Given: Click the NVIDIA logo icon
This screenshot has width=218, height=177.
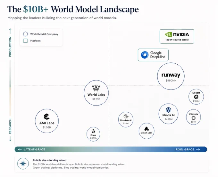Looking at the screenshot, I should (x=168, y=34).
